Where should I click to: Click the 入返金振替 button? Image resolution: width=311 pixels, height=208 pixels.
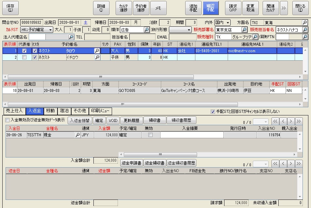point(80,121)
